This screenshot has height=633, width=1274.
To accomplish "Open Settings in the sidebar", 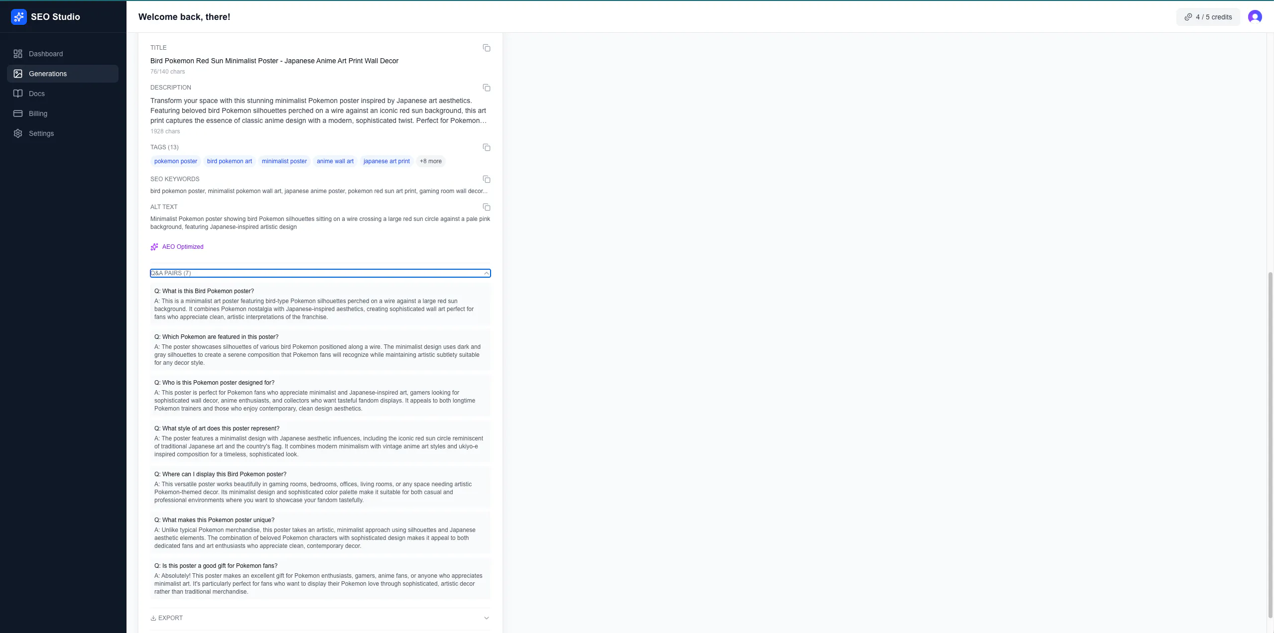I will coord(63,133).
